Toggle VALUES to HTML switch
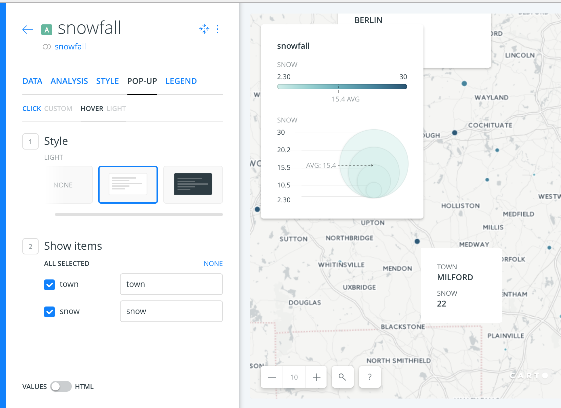This screenshot has height=408, width=561. pos(61,386)
